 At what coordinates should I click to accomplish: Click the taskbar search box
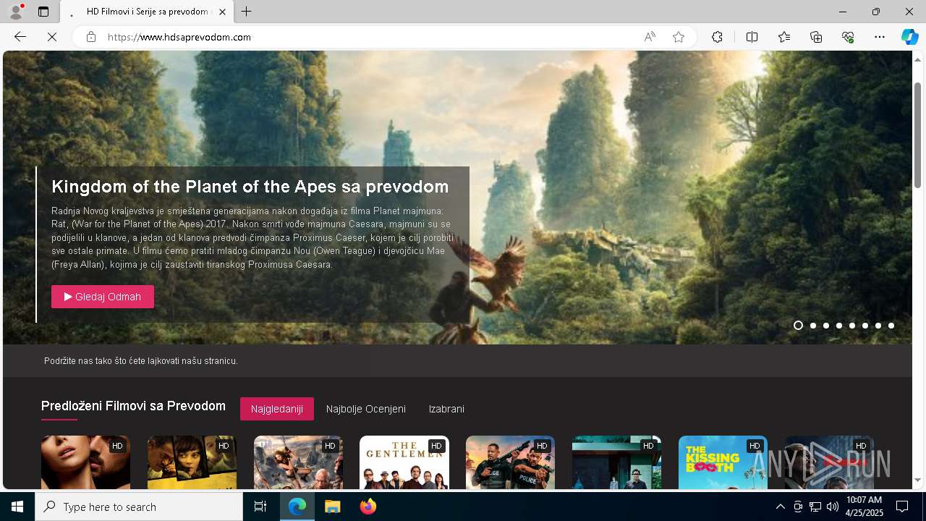click(x=139, y=507)
